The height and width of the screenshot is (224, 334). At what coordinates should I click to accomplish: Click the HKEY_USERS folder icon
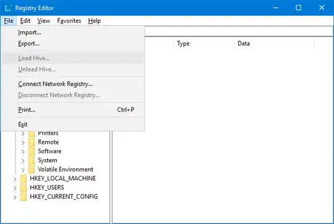(x=24, y=188)
